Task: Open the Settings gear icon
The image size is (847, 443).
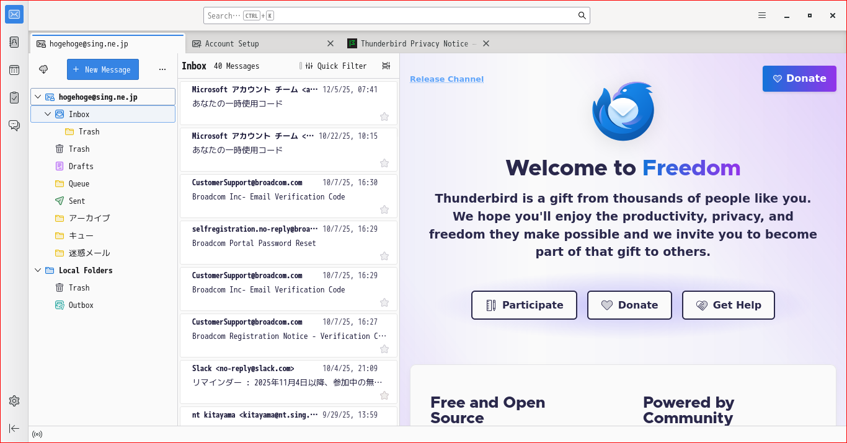Action: click(14, 401)
